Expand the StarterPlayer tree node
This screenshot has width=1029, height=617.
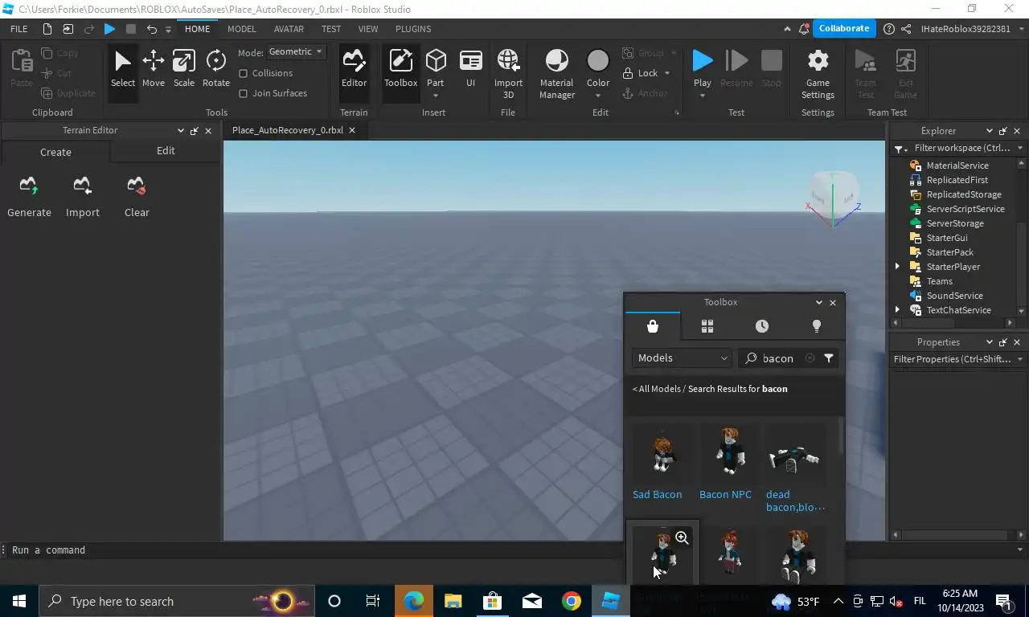coord(897,267)
